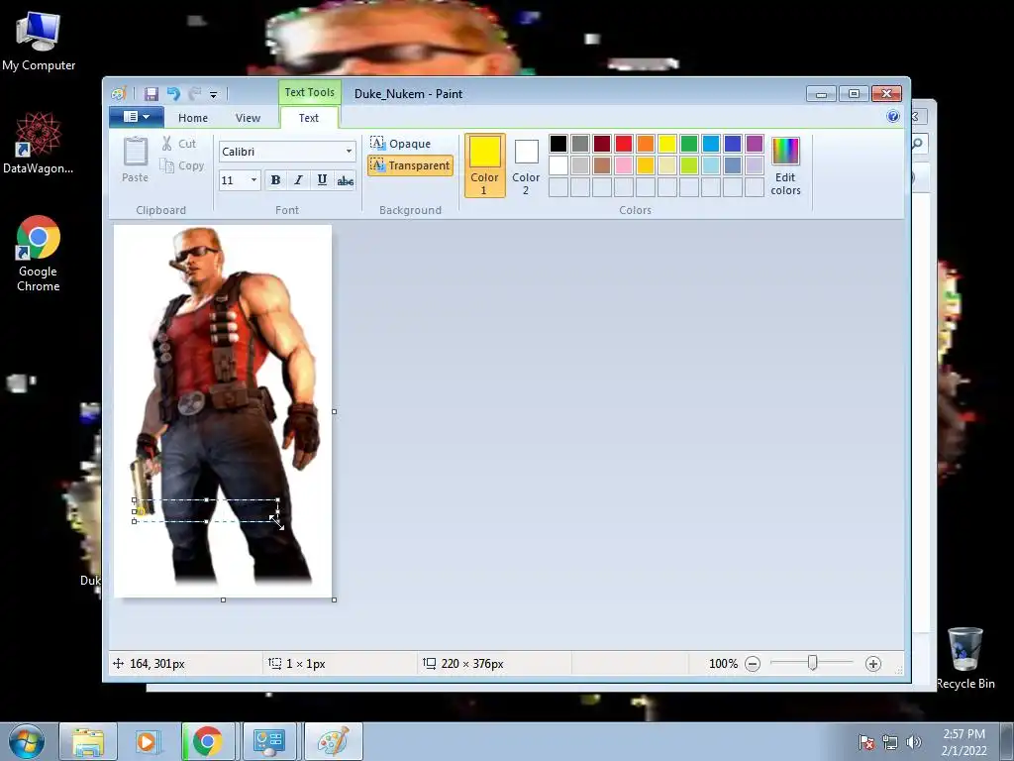Pick the dark gray color swatch
1014x761 pixels.
click(580, 143)
